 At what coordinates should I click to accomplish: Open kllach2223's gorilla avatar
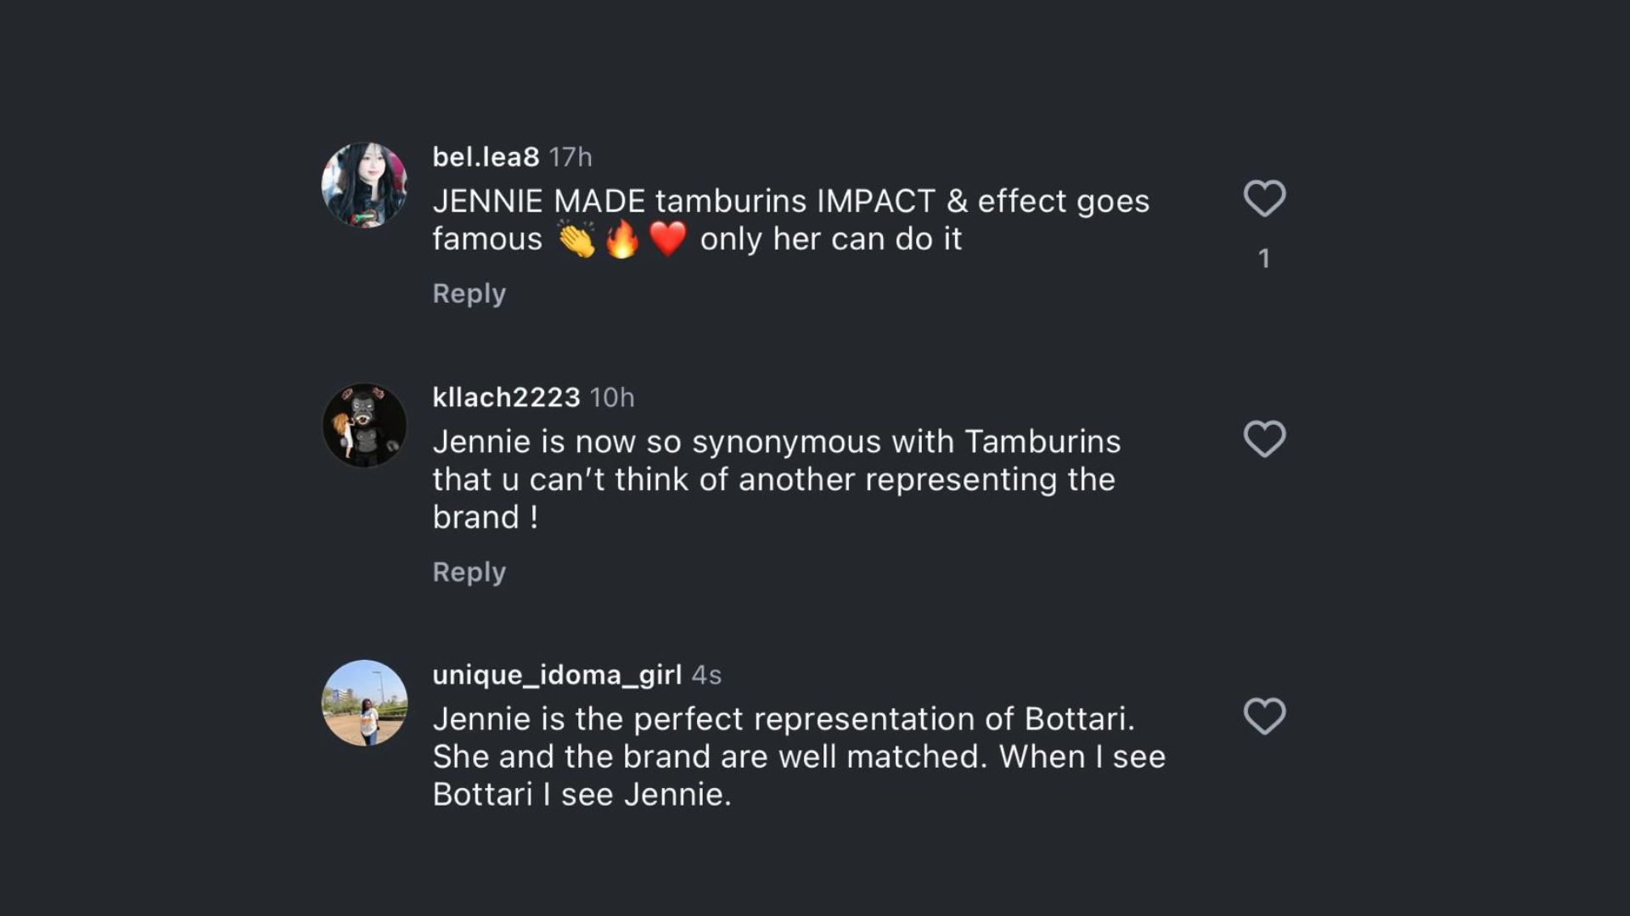364,425
